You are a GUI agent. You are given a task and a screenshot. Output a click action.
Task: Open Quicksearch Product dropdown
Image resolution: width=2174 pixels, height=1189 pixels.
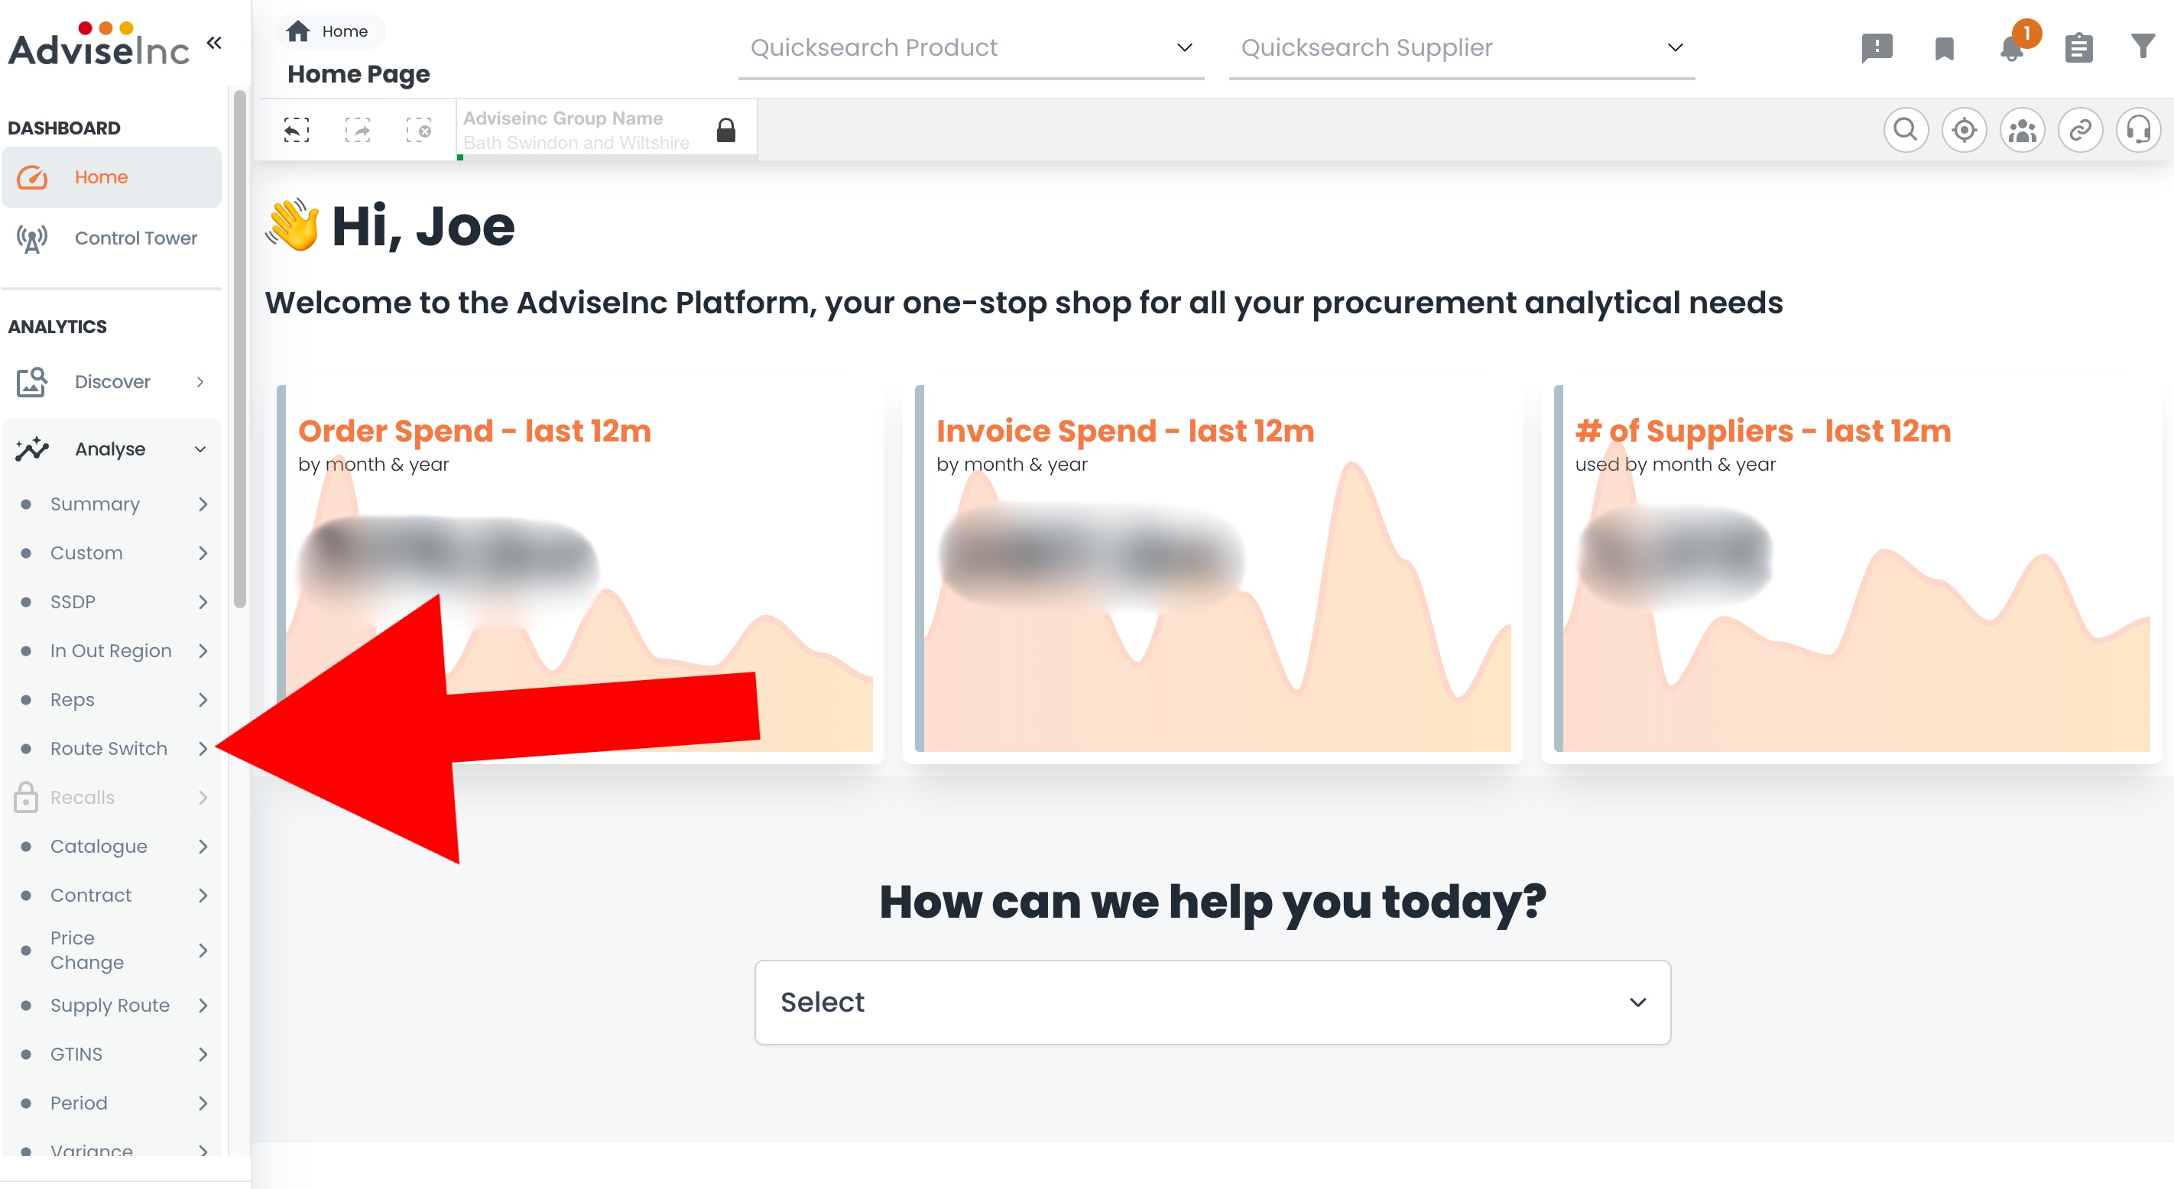pyautogui.click(x=971, y=48)
